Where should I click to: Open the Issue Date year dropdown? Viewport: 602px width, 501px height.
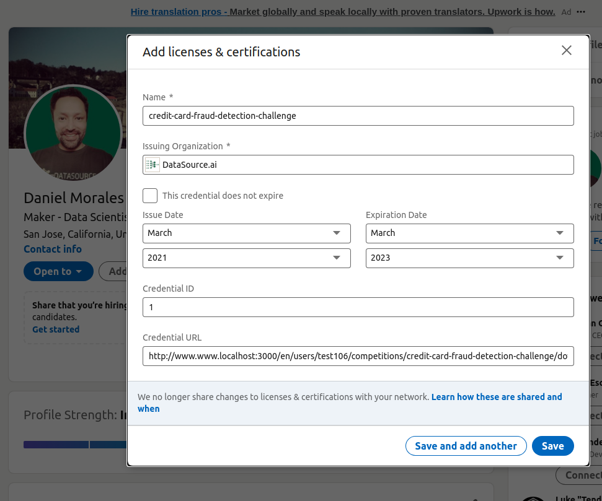[x=246, y=258]
